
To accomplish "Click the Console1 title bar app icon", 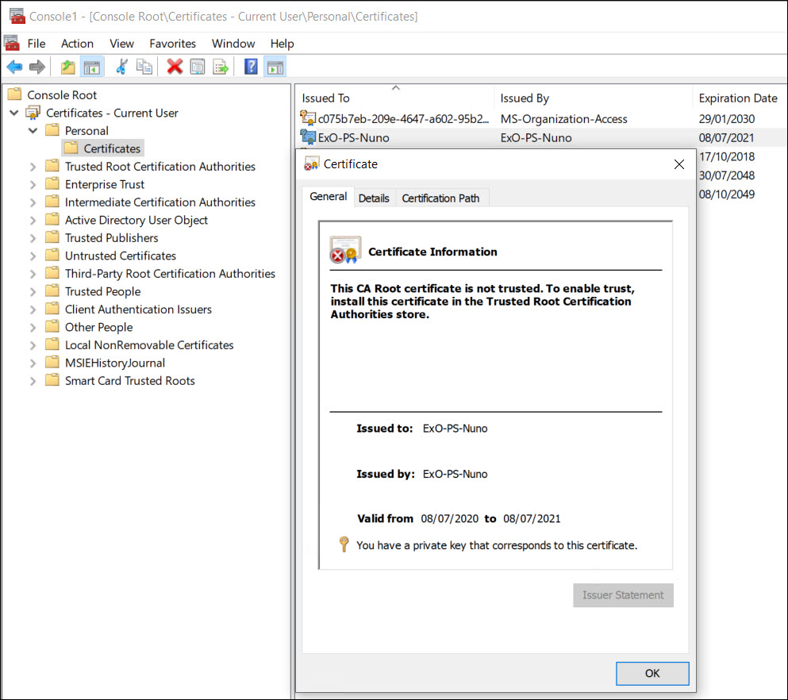I will coord(17,16).
